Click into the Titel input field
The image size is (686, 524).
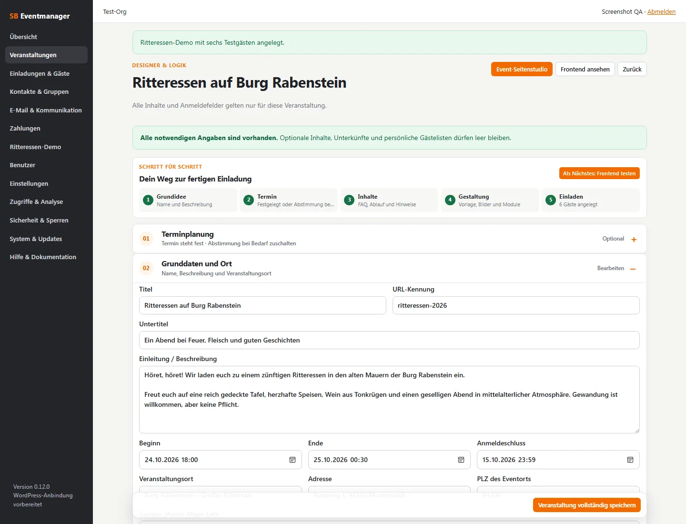[262, 305]
